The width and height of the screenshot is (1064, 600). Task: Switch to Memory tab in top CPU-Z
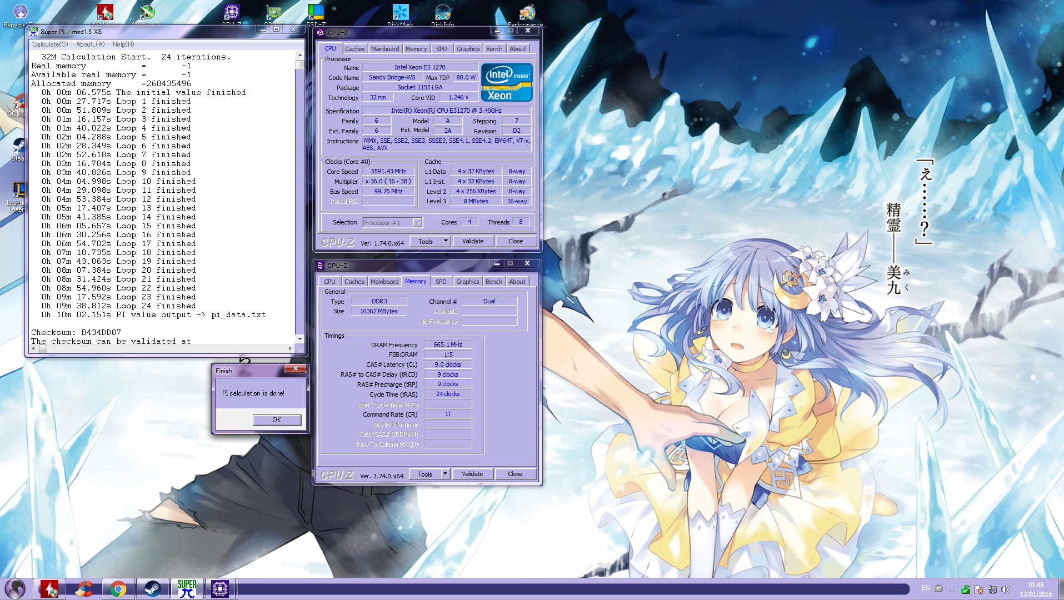pyautogui.click(x=416, y=49)
